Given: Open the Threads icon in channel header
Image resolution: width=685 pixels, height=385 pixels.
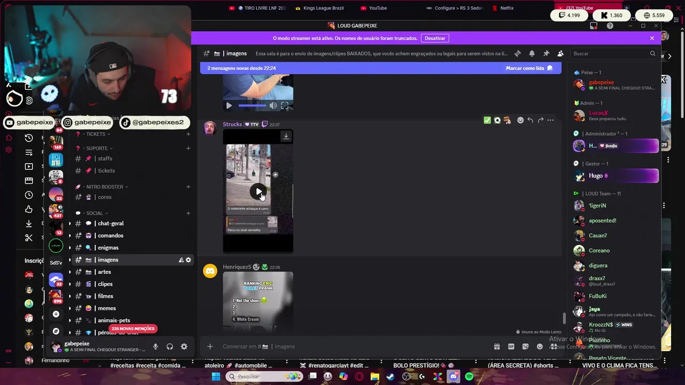Looking at the screenshot, I should tap(517, 53).
